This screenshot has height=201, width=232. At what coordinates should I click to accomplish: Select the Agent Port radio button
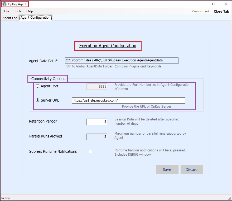38,86
